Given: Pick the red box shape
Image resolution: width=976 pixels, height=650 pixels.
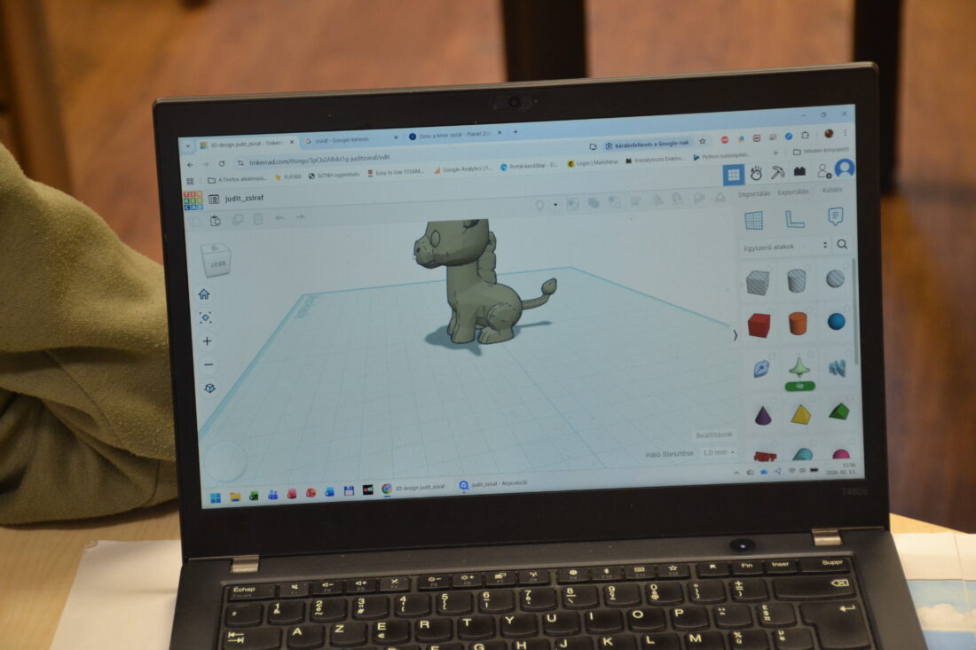Looking at the screenshot, I should click(759, 325).
